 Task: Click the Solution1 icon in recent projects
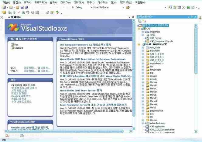pos(12,48)
